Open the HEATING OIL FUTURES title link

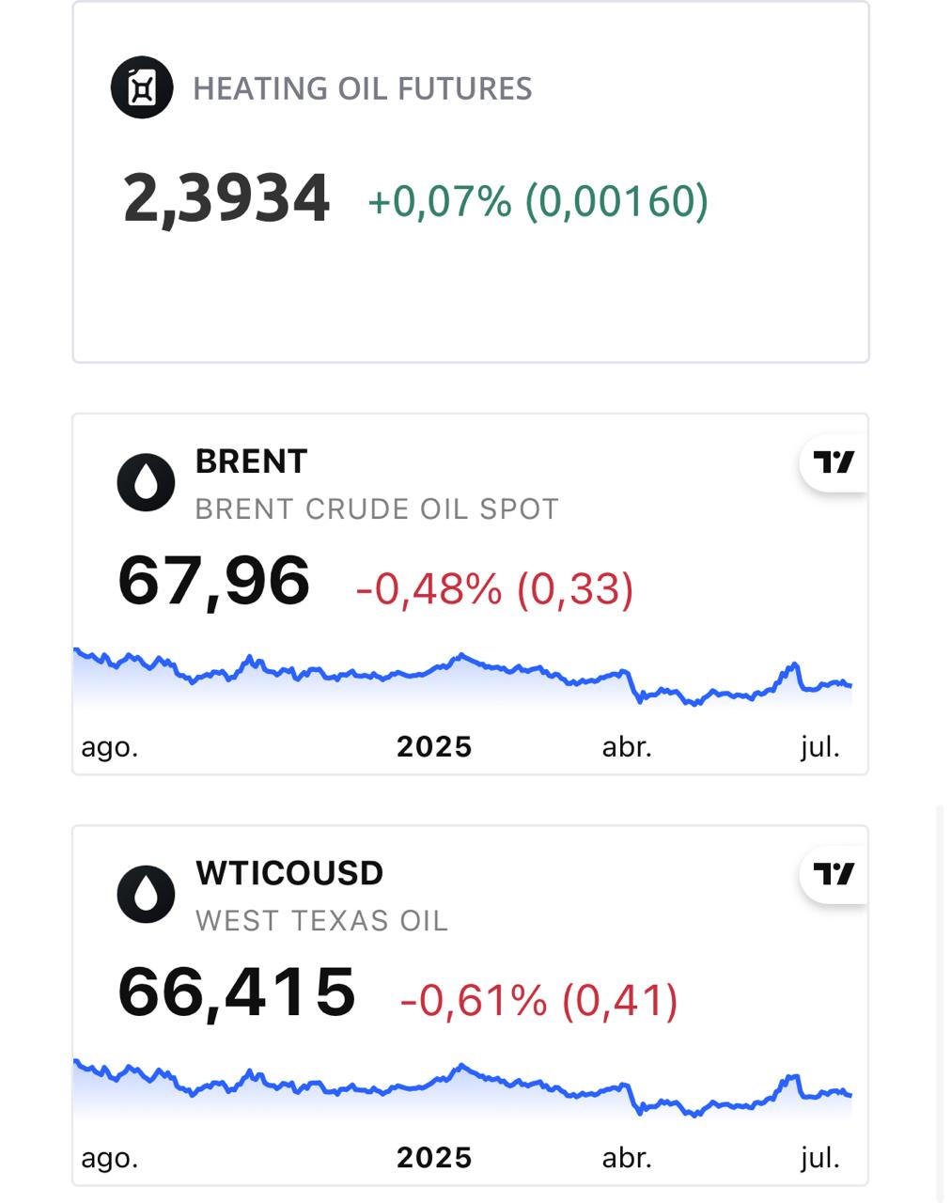[x=362, y=88]
